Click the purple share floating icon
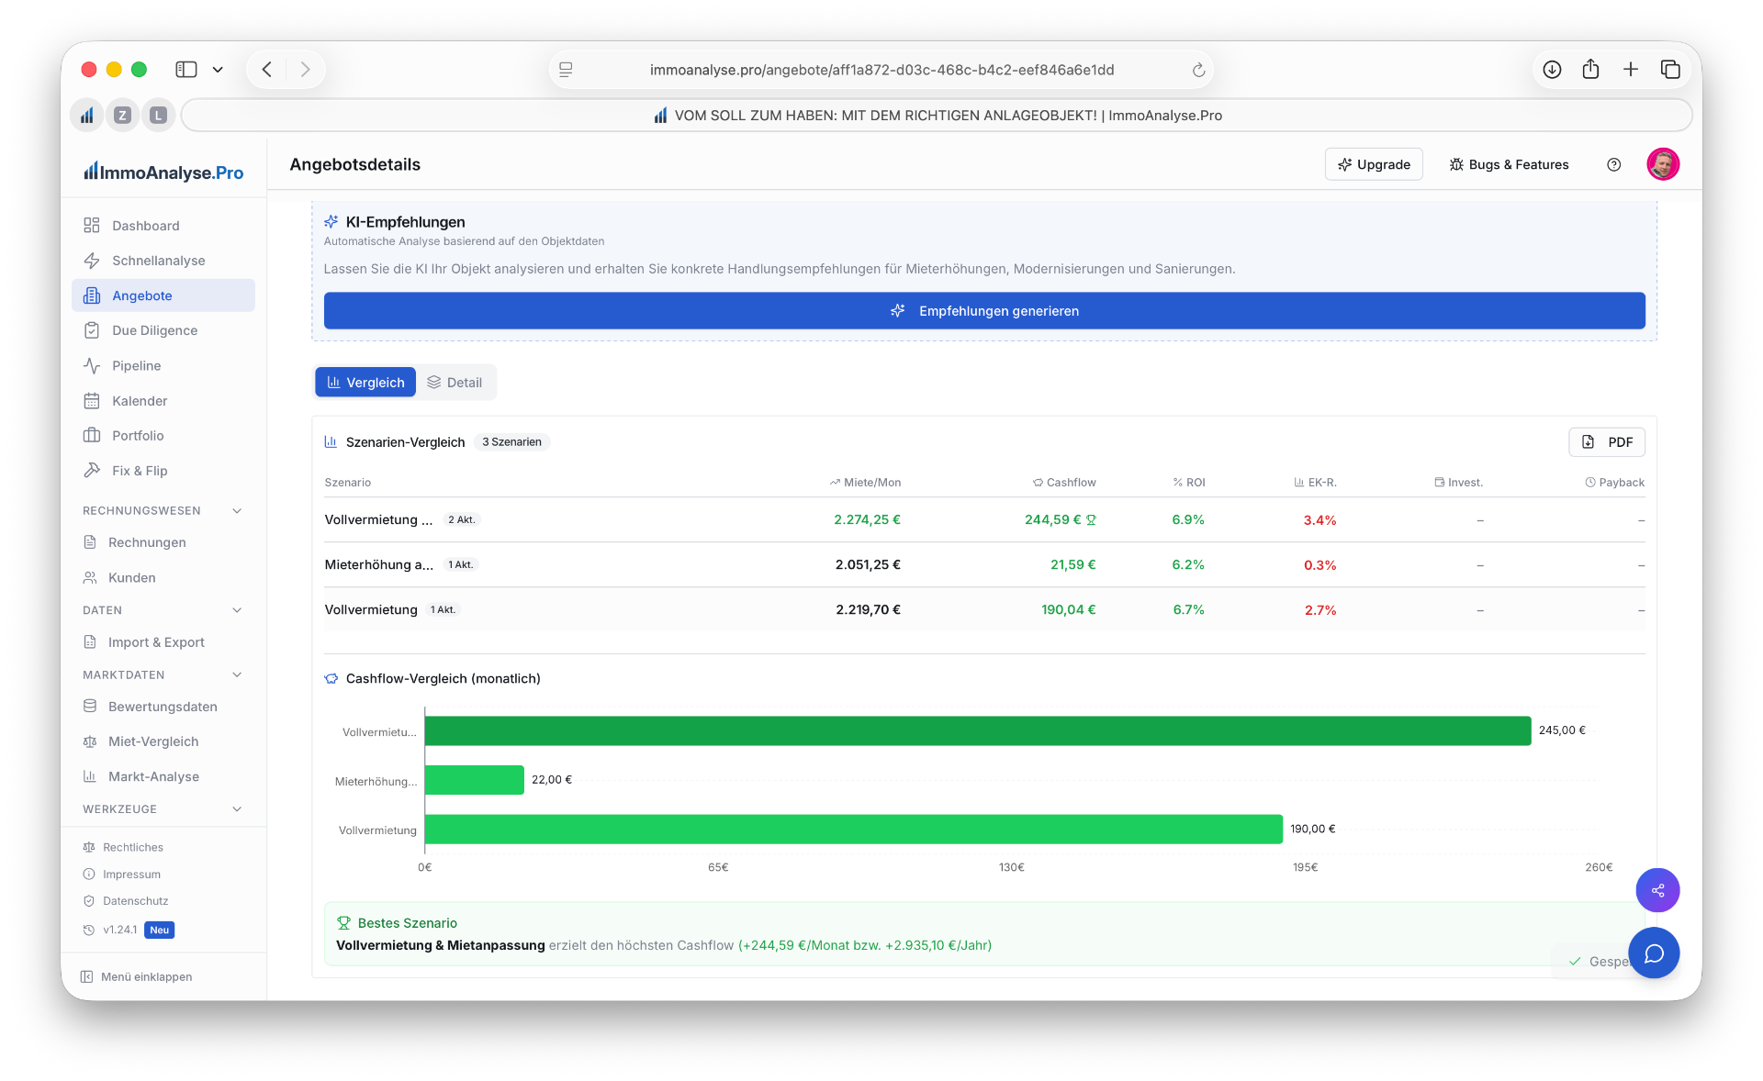The height and width of the screenshot is (1081, 1763). pos(1657,890)
